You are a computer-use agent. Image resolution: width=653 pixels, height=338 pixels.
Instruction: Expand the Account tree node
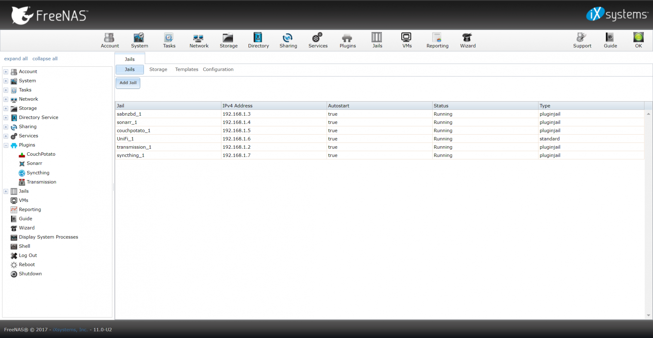pos(6,72)
